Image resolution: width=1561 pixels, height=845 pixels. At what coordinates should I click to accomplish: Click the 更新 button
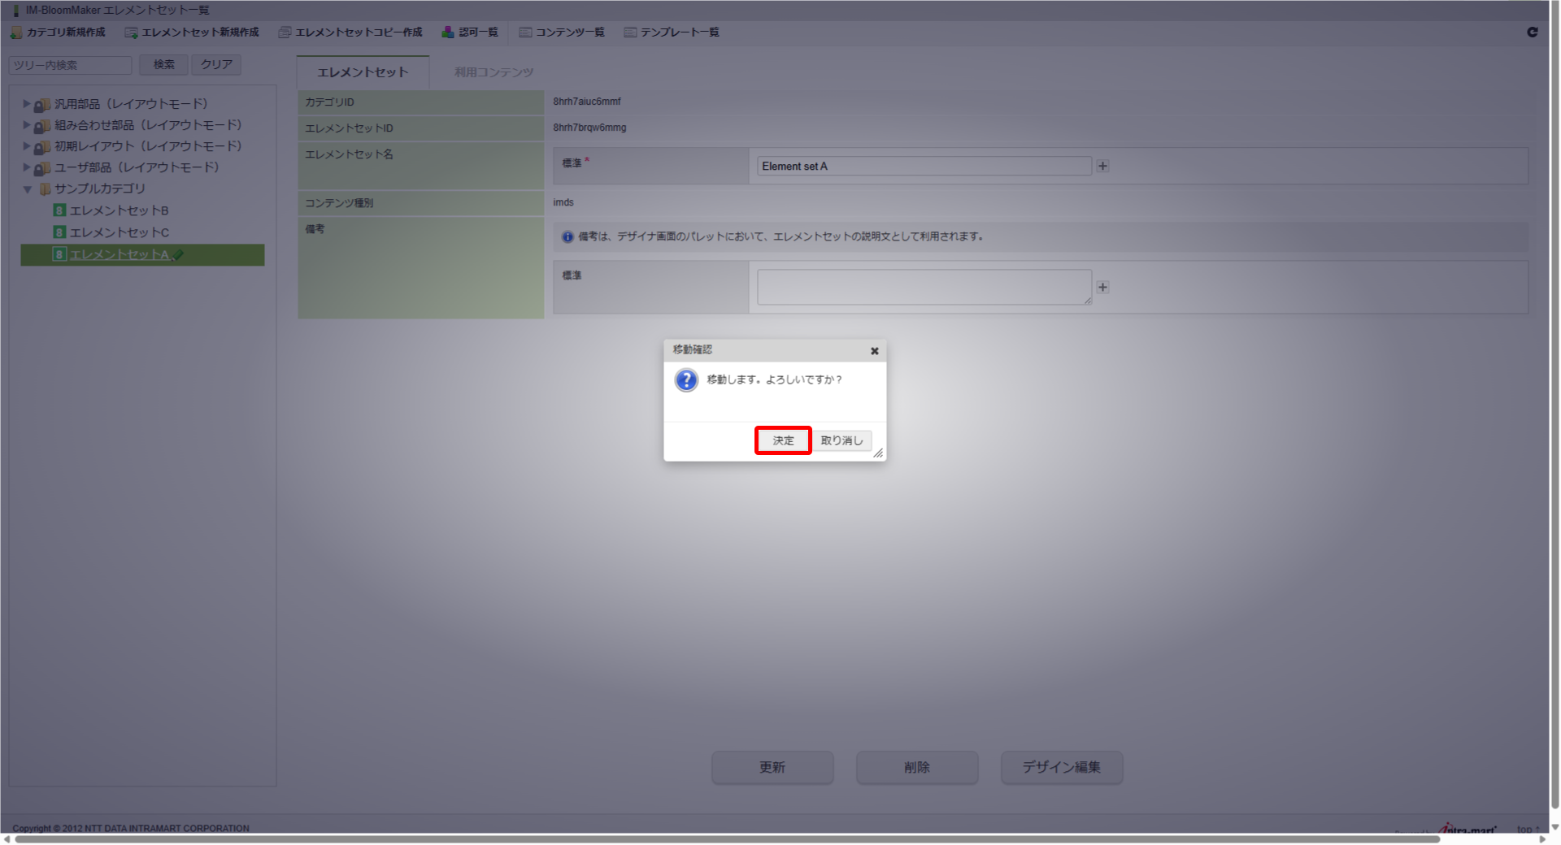pyautogui.click(x=772, y=767)
